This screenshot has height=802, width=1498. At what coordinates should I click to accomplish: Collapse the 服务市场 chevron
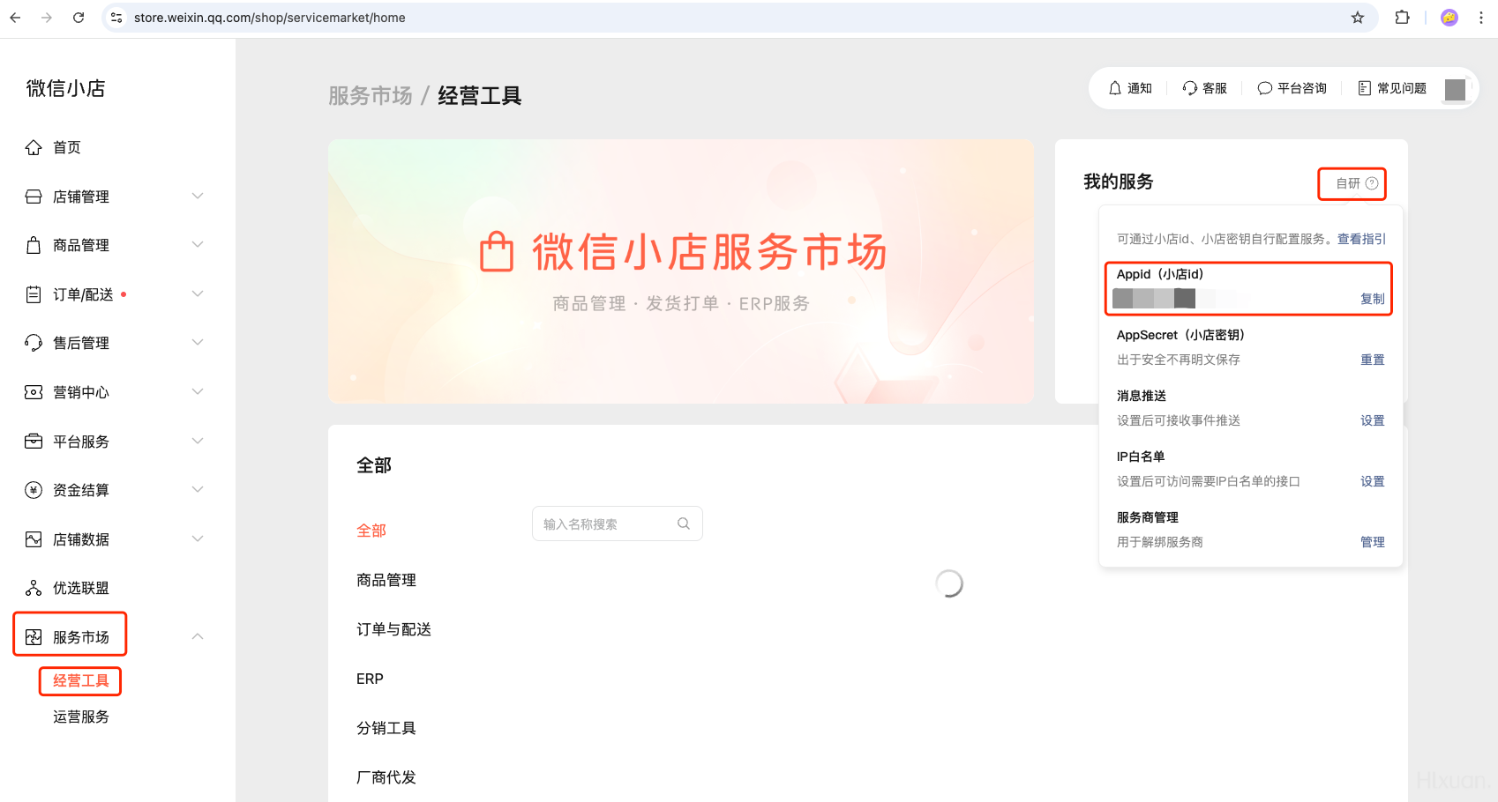coord(198,636)
